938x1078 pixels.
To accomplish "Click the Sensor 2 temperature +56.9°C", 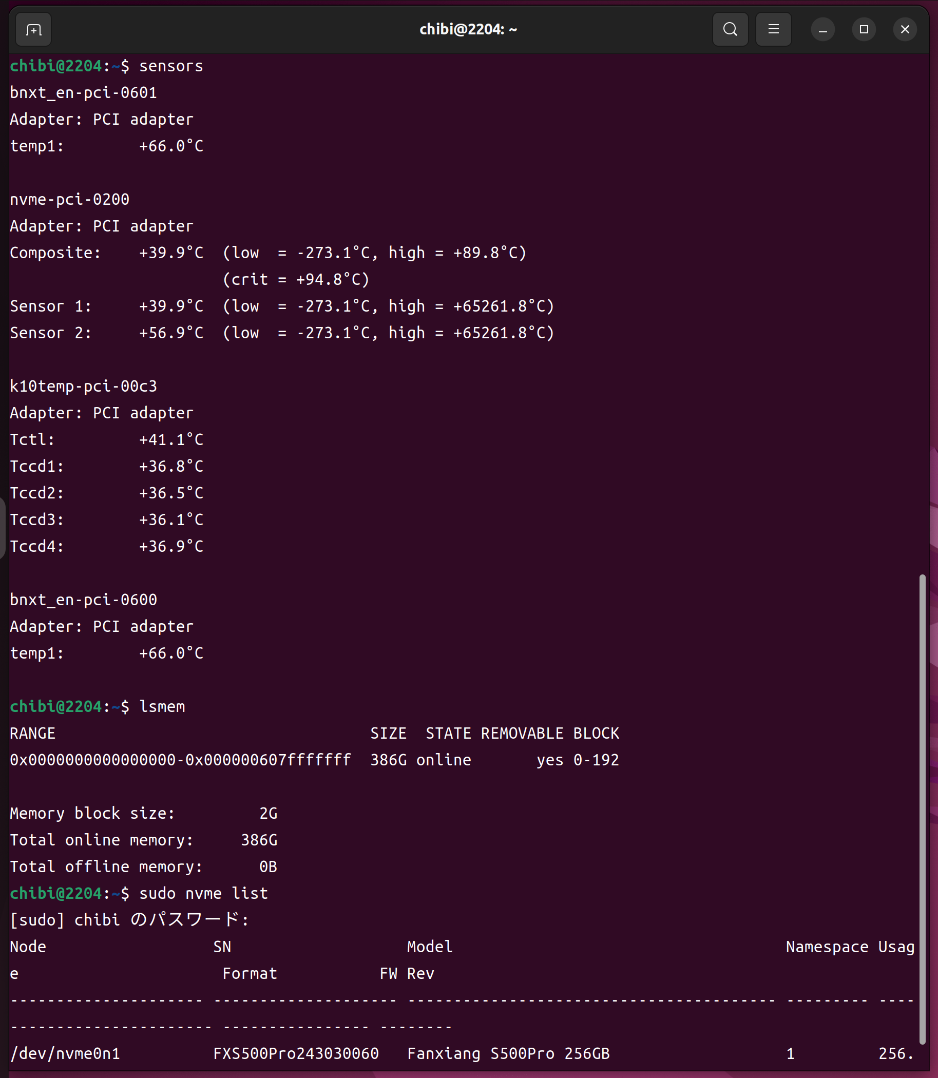I will pyautogui.click(x=170, y=333).
